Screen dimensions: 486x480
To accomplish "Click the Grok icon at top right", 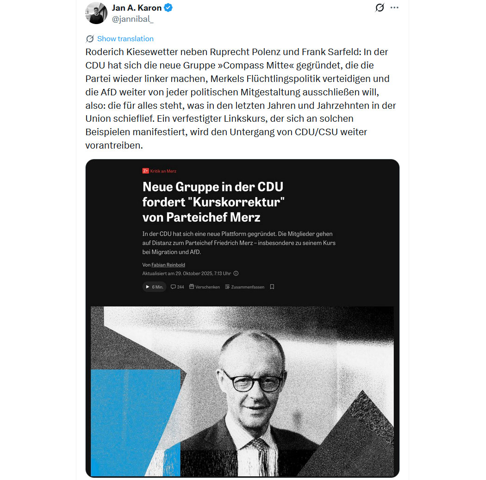I will [x=380, y=8].
